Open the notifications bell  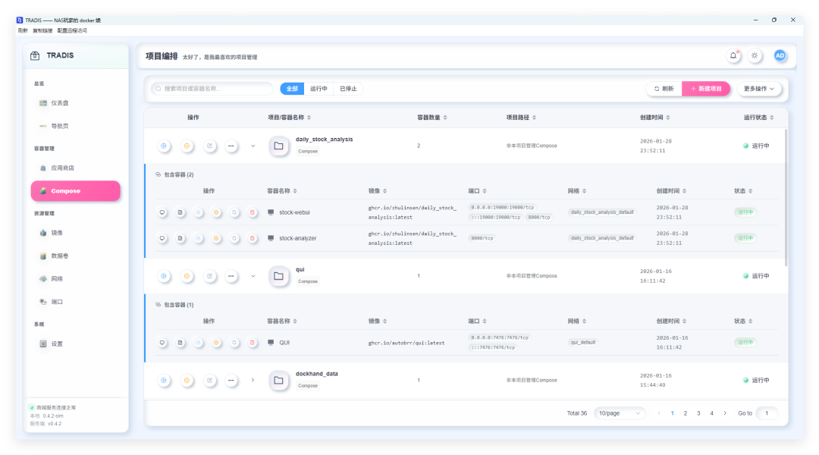point(733,55)
